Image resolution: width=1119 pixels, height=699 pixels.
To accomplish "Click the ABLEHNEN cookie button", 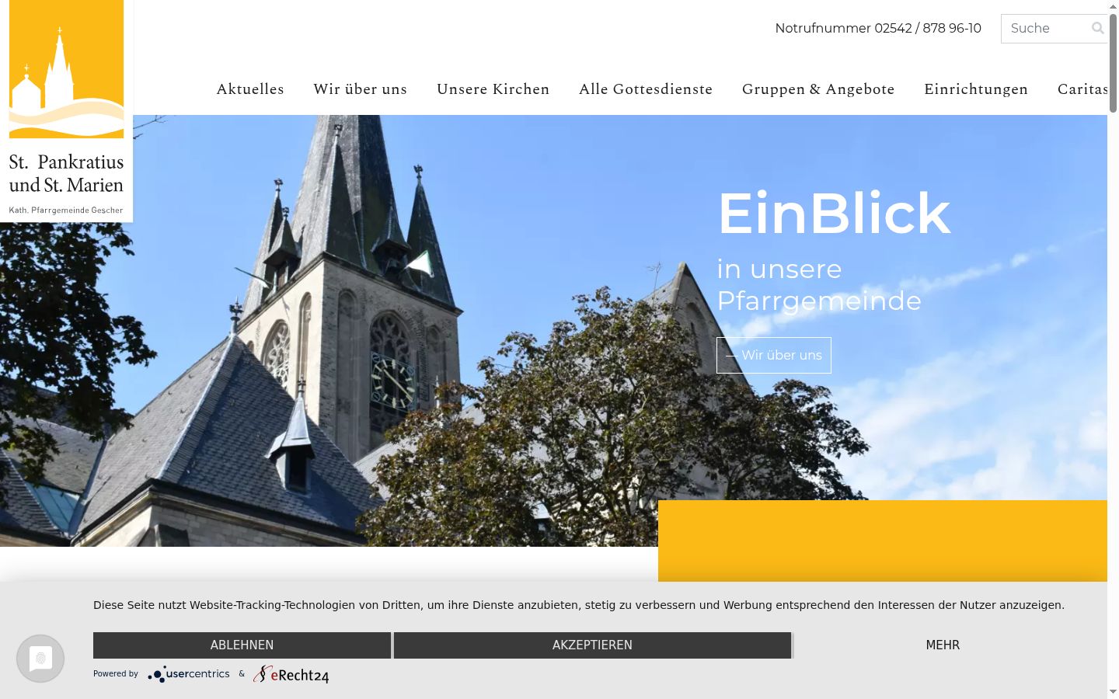I will (242, 645).
